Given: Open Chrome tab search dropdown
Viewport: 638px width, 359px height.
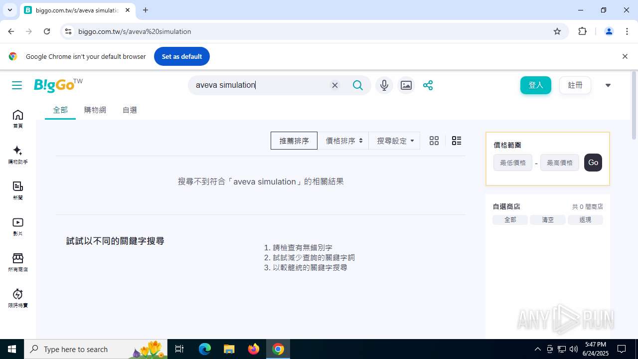Looking at the screenshot, I should pos(9,10).
